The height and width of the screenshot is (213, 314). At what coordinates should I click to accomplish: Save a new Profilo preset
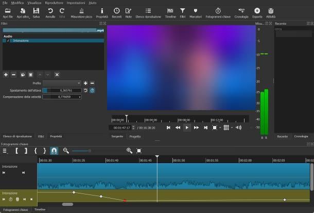[x=85, y=83]
